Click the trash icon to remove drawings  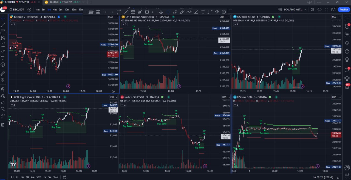pos(3,125)
